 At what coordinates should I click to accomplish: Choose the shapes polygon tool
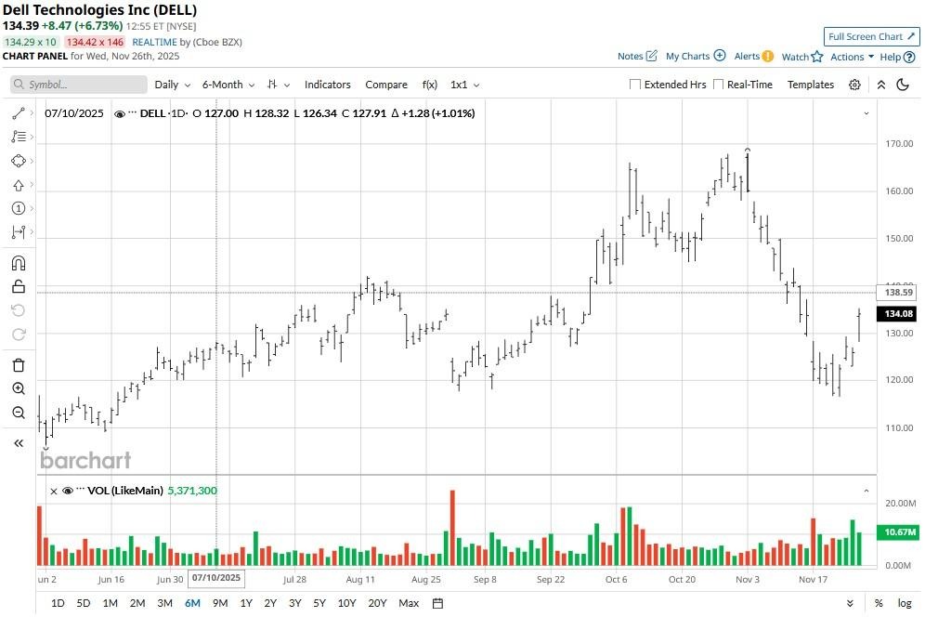[19, 161]
